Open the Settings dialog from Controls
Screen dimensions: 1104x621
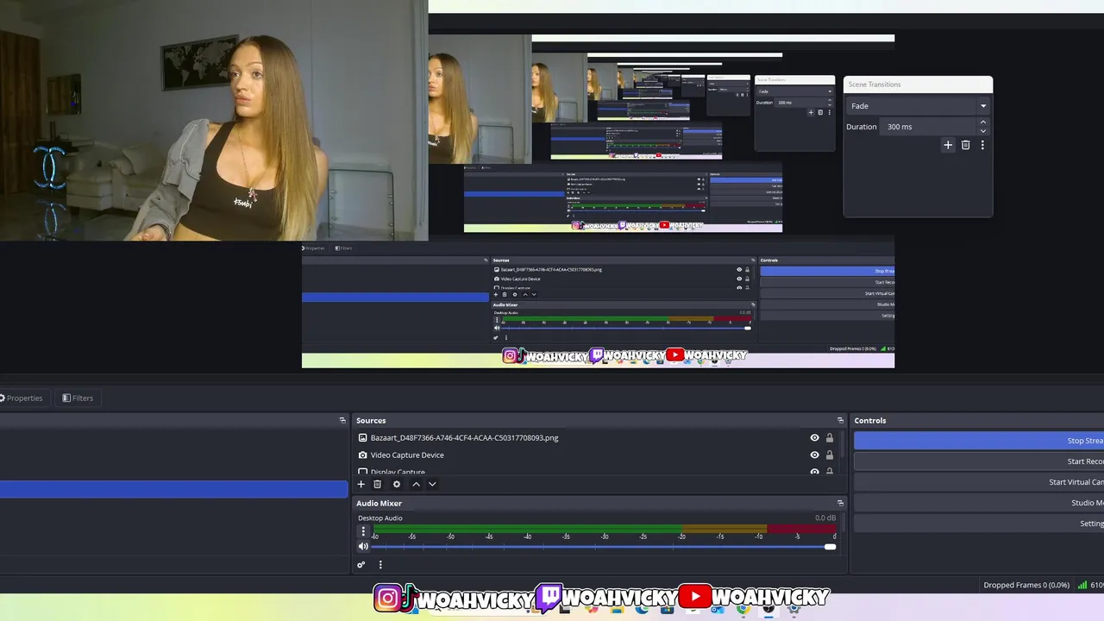(979, 524)
